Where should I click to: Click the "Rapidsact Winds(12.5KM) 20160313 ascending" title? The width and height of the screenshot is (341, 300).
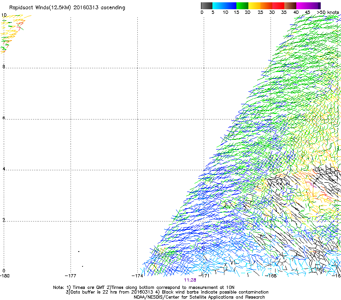[67, 8]
